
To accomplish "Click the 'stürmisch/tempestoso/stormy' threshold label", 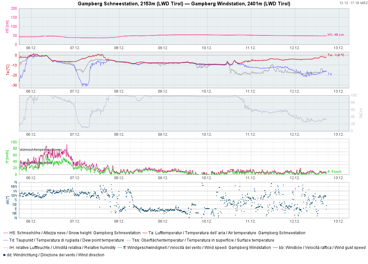I will click(40, 150).
